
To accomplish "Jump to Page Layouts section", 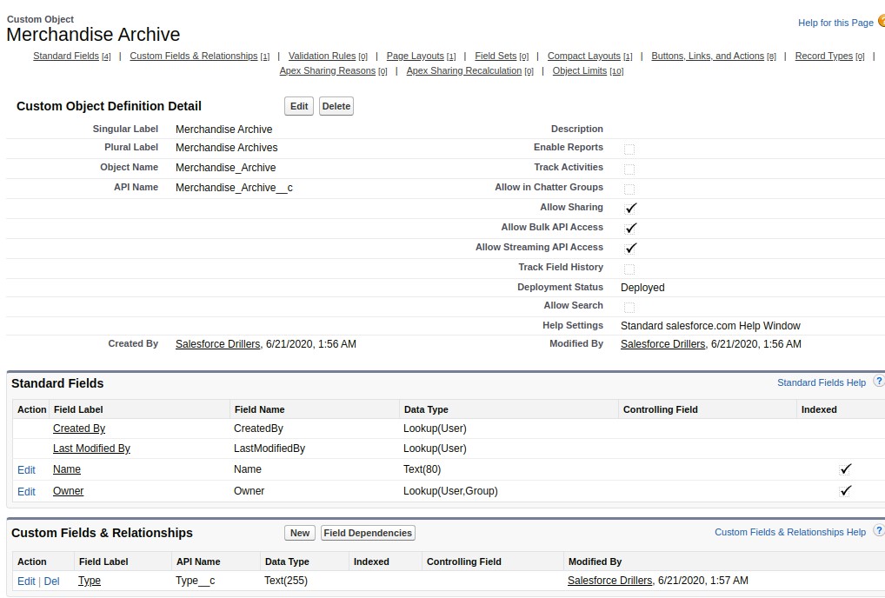I will [415, 56].
